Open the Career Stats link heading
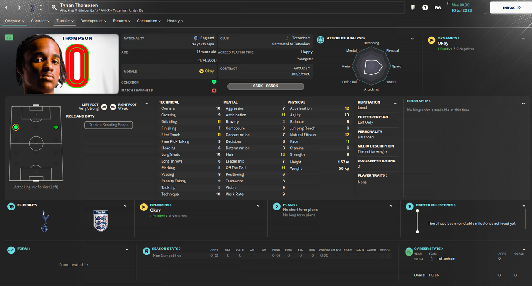Viewport: 532px width, 286px height. [x=429, y=249]
